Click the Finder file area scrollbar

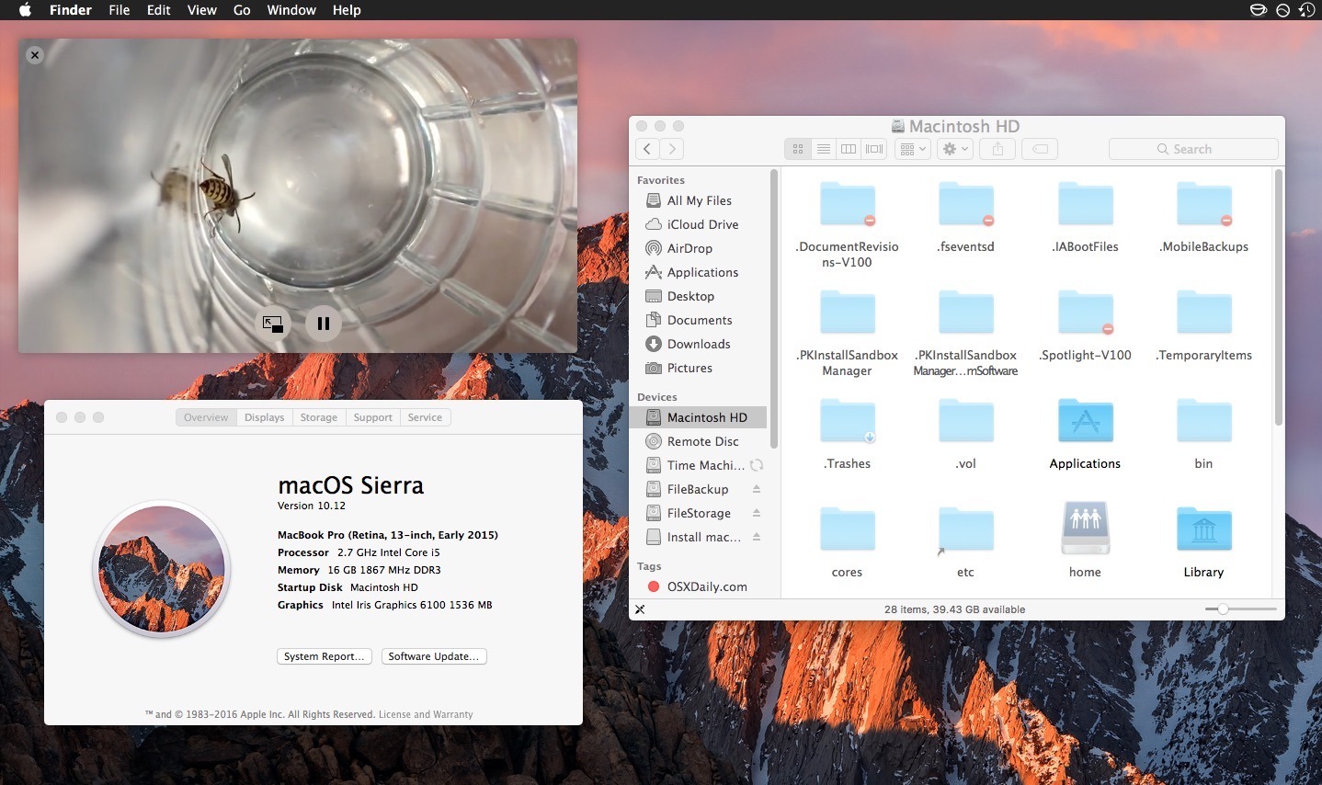[x=1278, y=297]
